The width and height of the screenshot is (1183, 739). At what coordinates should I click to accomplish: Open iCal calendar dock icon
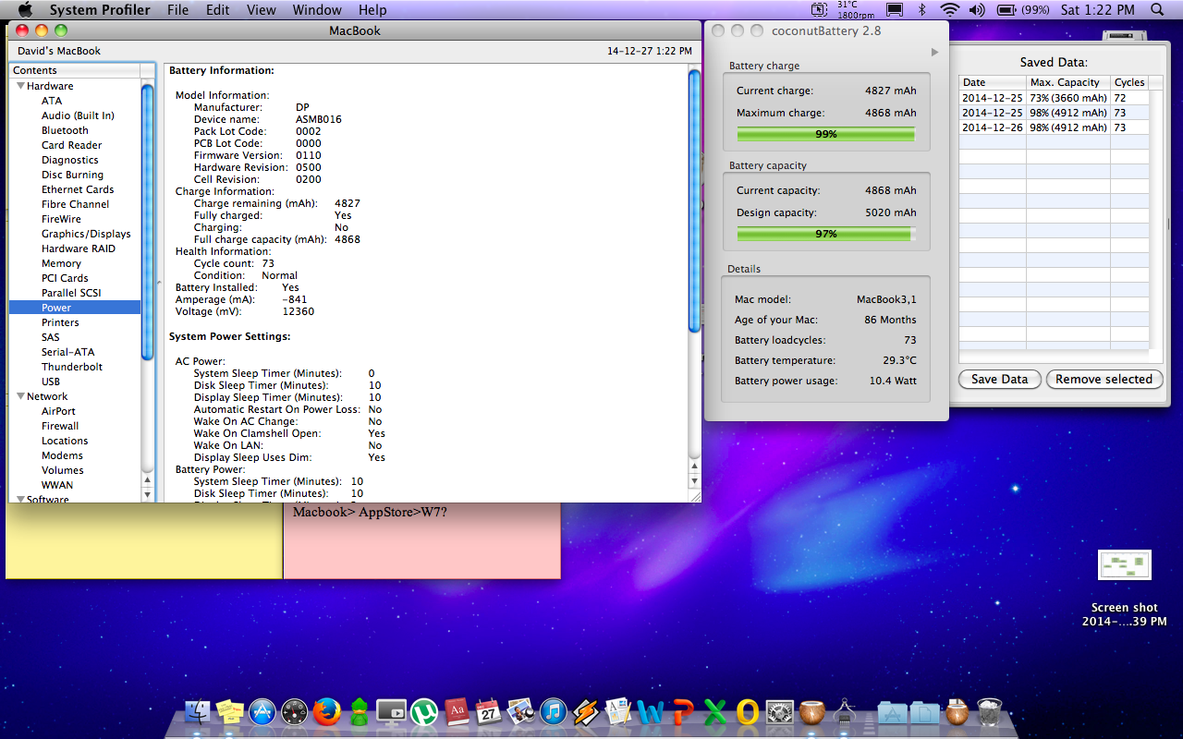[488, 711]
